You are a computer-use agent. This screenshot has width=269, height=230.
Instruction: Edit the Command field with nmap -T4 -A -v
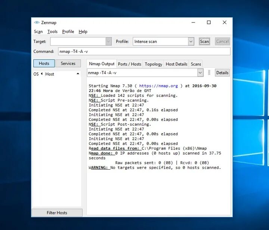point(144,51)
